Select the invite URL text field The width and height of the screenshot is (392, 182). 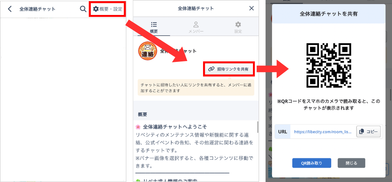point(323,131)
